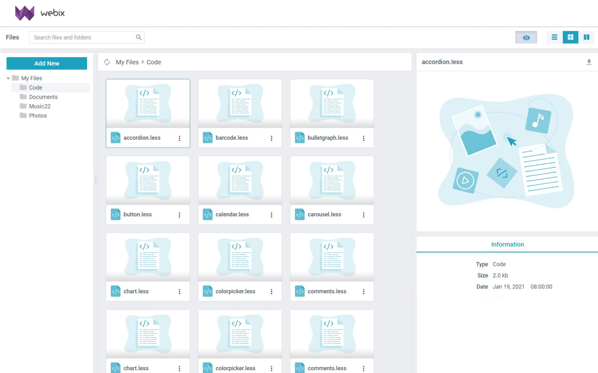Open the three-dot menu for calendar.less

(272, 214)
